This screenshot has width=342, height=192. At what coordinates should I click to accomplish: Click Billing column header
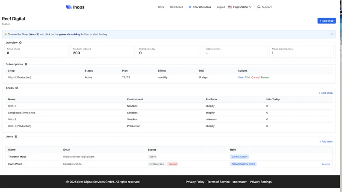coord(162,71)
